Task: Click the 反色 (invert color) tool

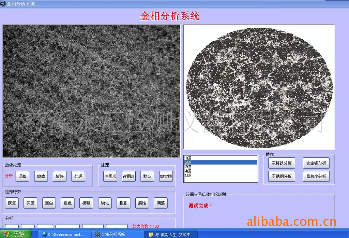Action: [x=67, y=203]
